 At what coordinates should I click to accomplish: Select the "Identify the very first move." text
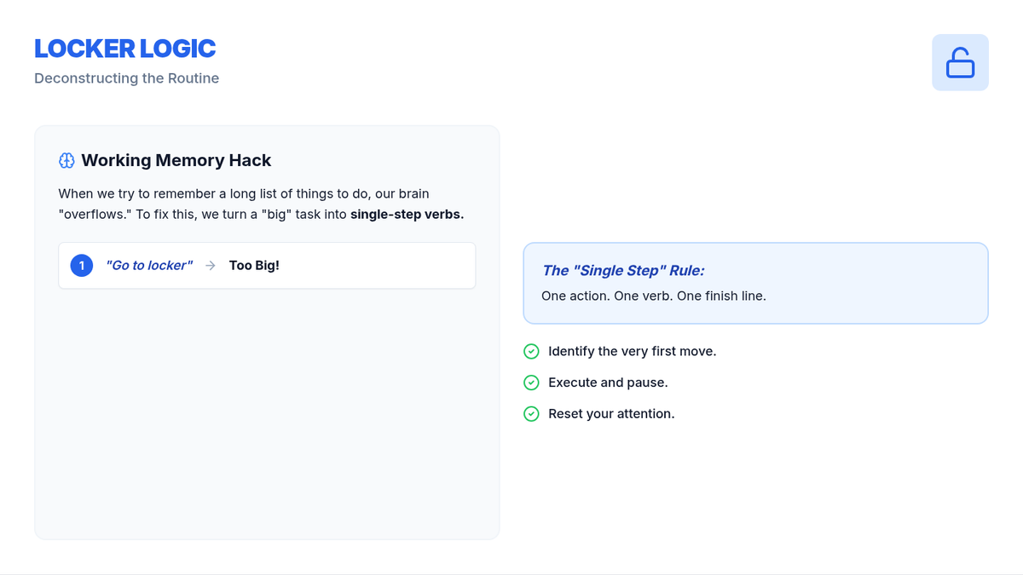coord(632,351)
